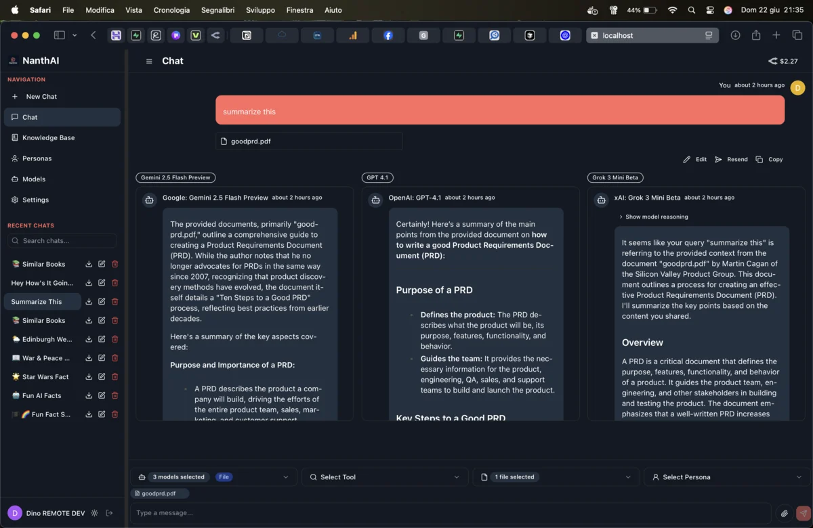Click the logout icon beside Dino REMOTE DEV

pos(110,513)
